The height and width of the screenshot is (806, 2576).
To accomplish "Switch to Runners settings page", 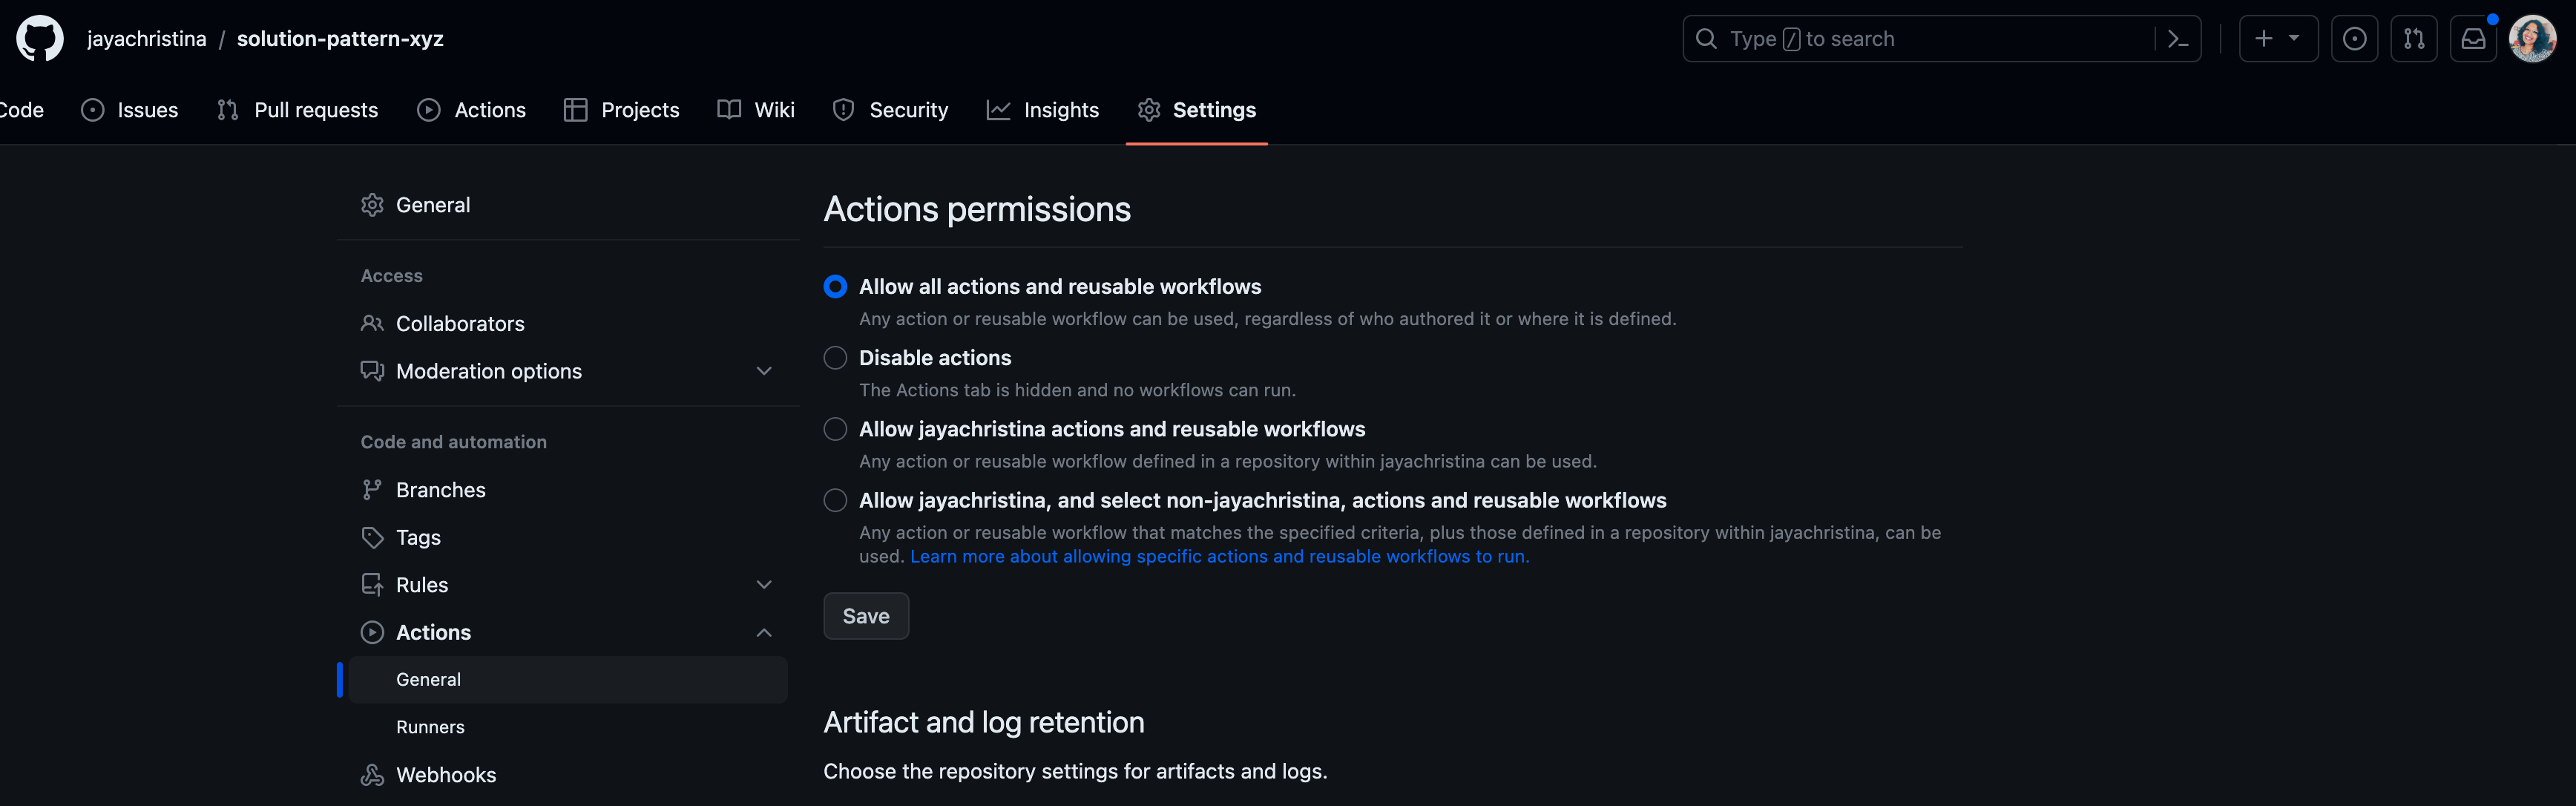I will click(x=430, y=725).
